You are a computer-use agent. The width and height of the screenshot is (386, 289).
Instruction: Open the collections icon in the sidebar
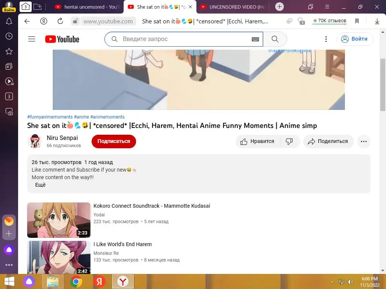[x=9, y=66]
